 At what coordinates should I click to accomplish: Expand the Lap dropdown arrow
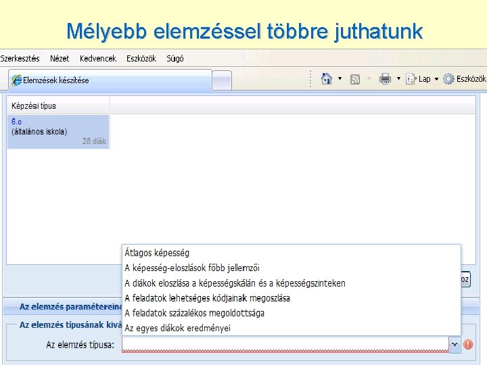click(x=436, y=79)
